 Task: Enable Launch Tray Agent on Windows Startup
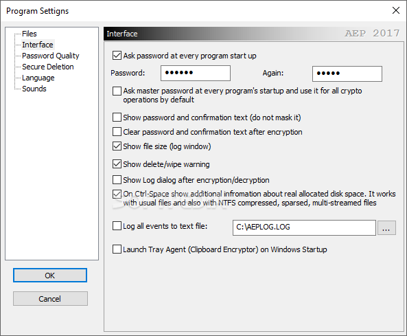[x=117, y=249]
